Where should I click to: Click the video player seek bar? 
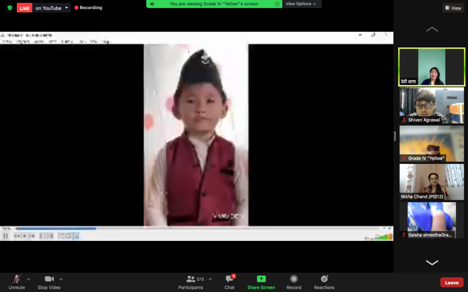(183, 229)
